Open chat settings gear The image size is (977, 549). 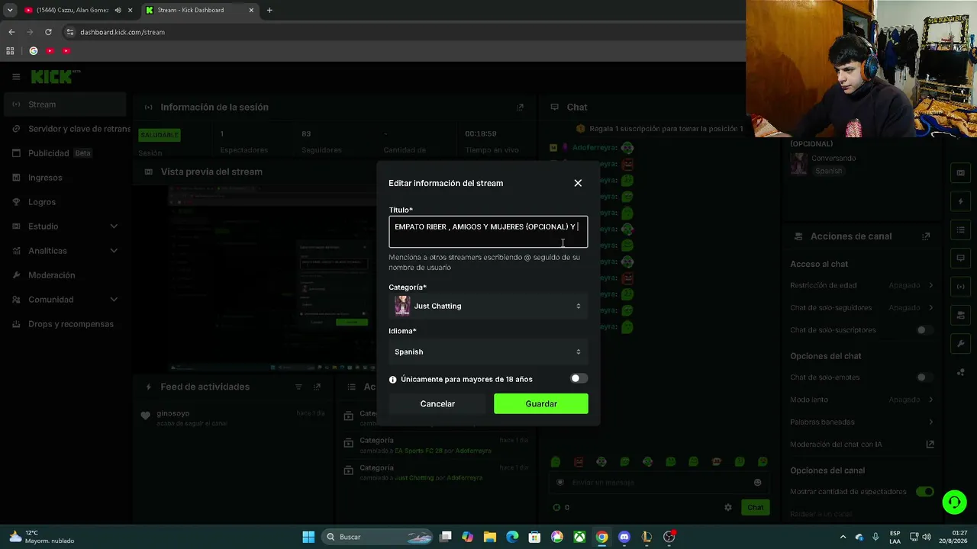(728, 508)
